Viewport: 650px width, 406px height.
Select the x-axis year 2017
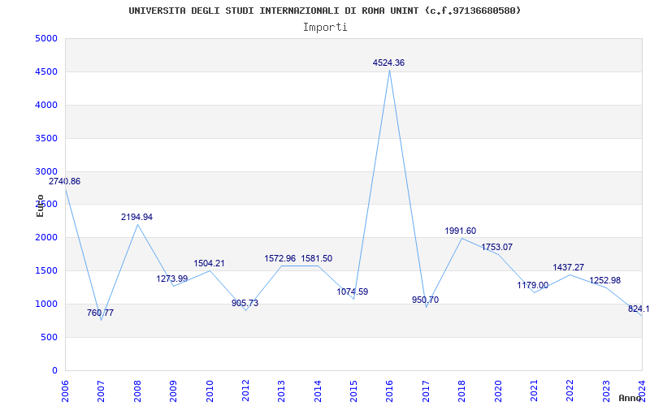click(x=426, y=391)
